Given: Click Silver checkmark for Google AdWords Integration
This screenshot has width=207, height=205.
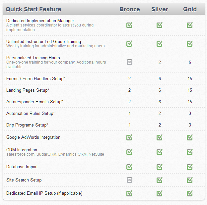Looking at the screenshot, I should point(160,137).
